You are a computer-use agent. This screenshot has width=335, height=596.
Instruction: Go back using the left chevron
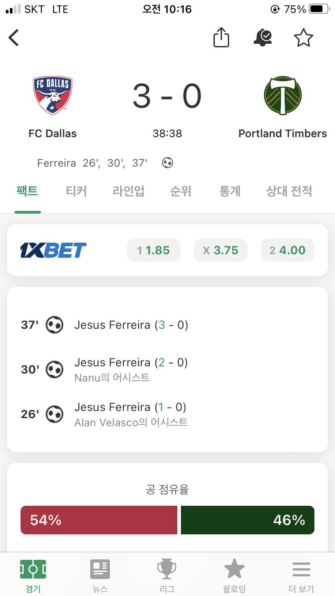point(14,38)
